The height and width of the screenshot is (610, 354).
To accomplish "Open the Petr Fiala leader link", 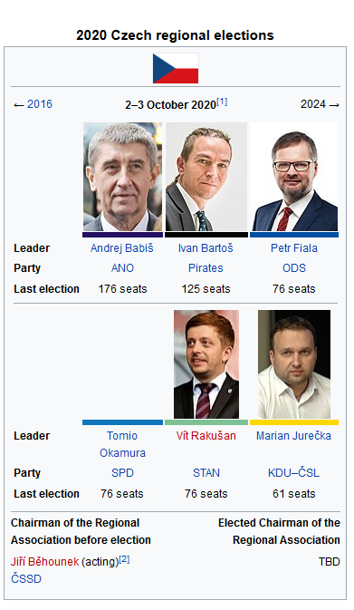I will click(294, 248).
